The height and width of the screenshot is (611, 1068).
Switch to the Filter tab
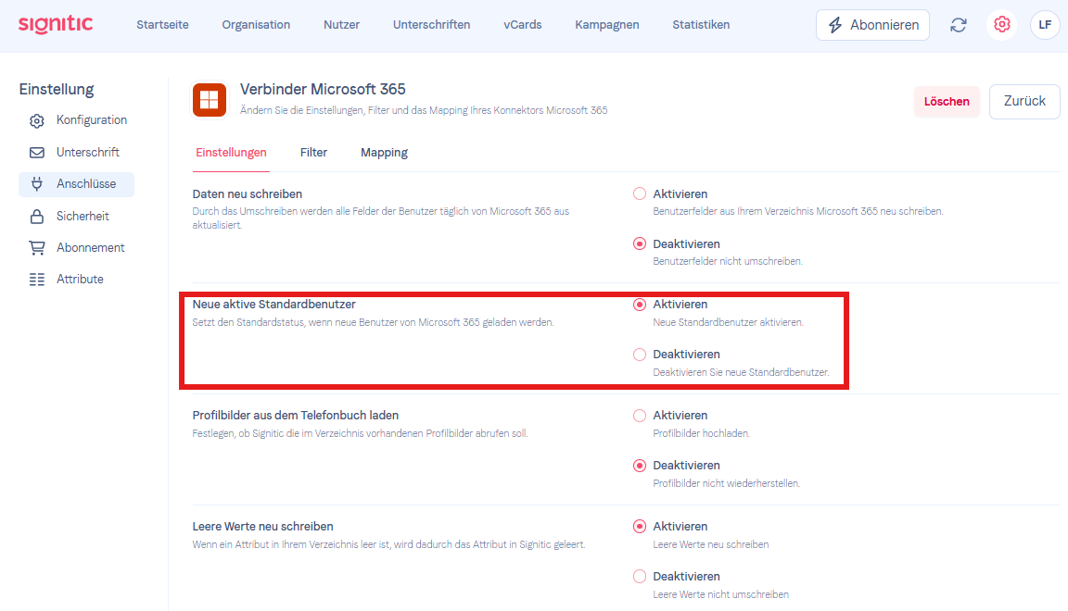pos(313,153)
